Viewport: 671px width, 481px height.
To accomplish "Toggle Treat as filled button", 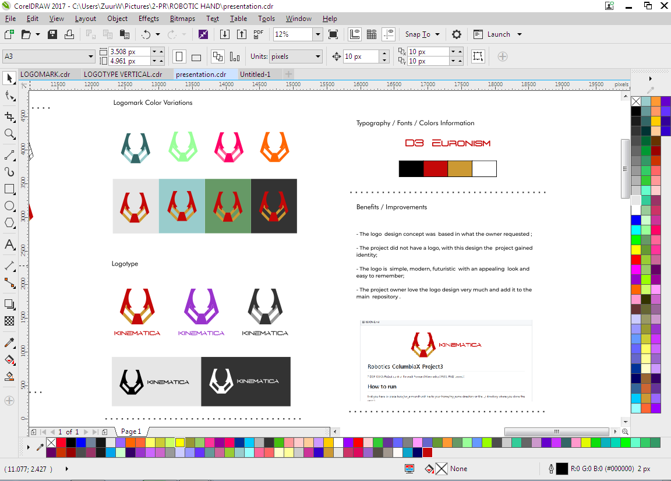I will (x=478, y=56).
